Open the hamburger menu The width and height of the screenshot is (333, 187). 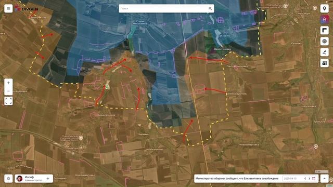pyautogui.click(x=8, y=9)
